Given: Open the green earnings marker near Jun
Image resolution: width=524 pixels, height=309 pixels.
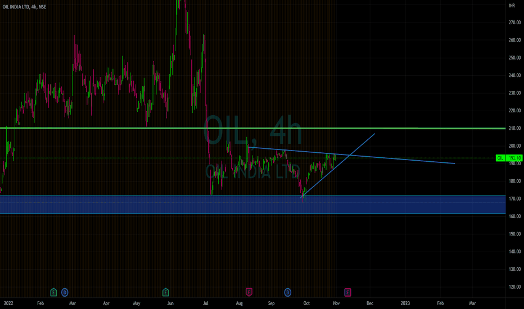Looking at the screenshot, I should pos(165,293).
